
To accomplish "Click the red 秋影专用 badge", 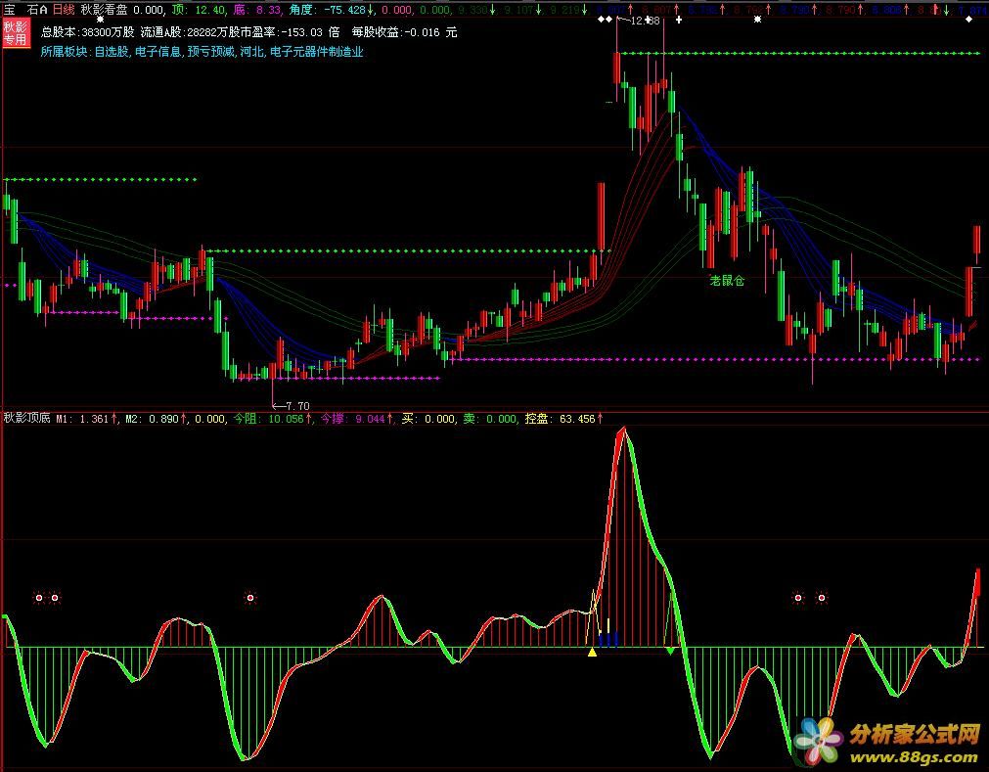I will (15, 33).
